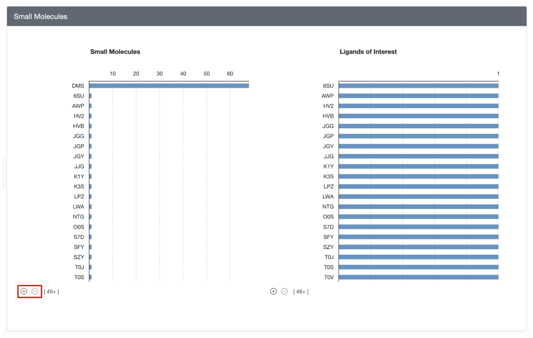Click the Ligands of Interest chart title
This screenshot has width=533, height=338.
pyautogui.click(x=368, y=52)
